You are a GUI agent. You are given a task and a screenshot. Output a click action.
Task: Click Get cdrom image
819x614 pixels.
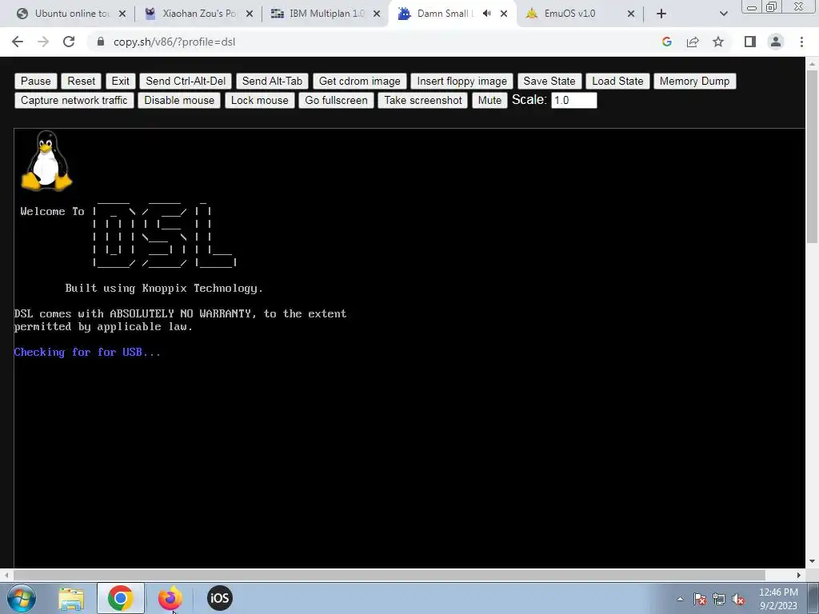point(359,81)
